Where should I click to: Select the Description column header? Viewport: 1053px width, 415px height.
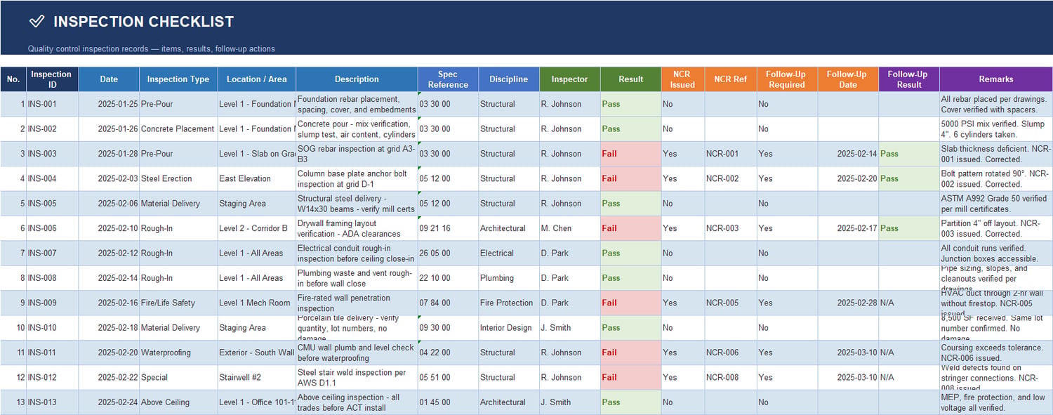357,79
